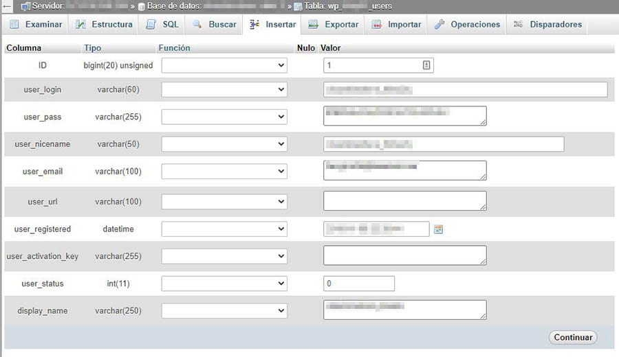The width and height of the screenshot is (619, 357).
Task: Click the Importar tab icon
Action: [376, 25]
